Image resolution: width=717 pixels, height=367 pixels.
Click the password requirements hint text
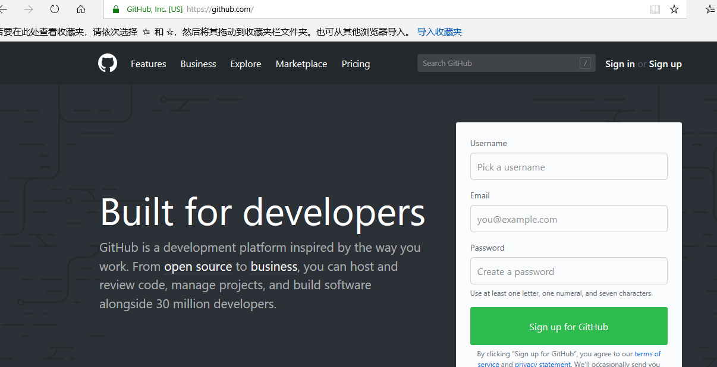pyautogui.click(x=561, y=293)
